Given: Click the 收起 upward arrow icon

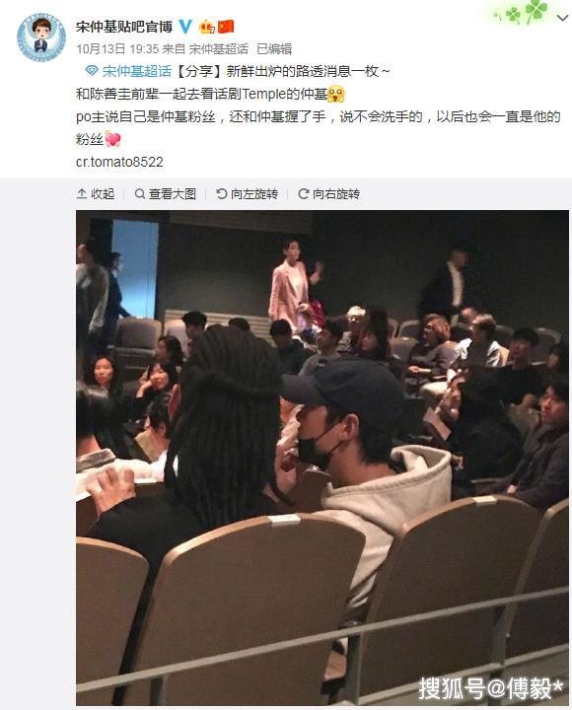Looking at the screenshot, I should click(x=82, y=194).
